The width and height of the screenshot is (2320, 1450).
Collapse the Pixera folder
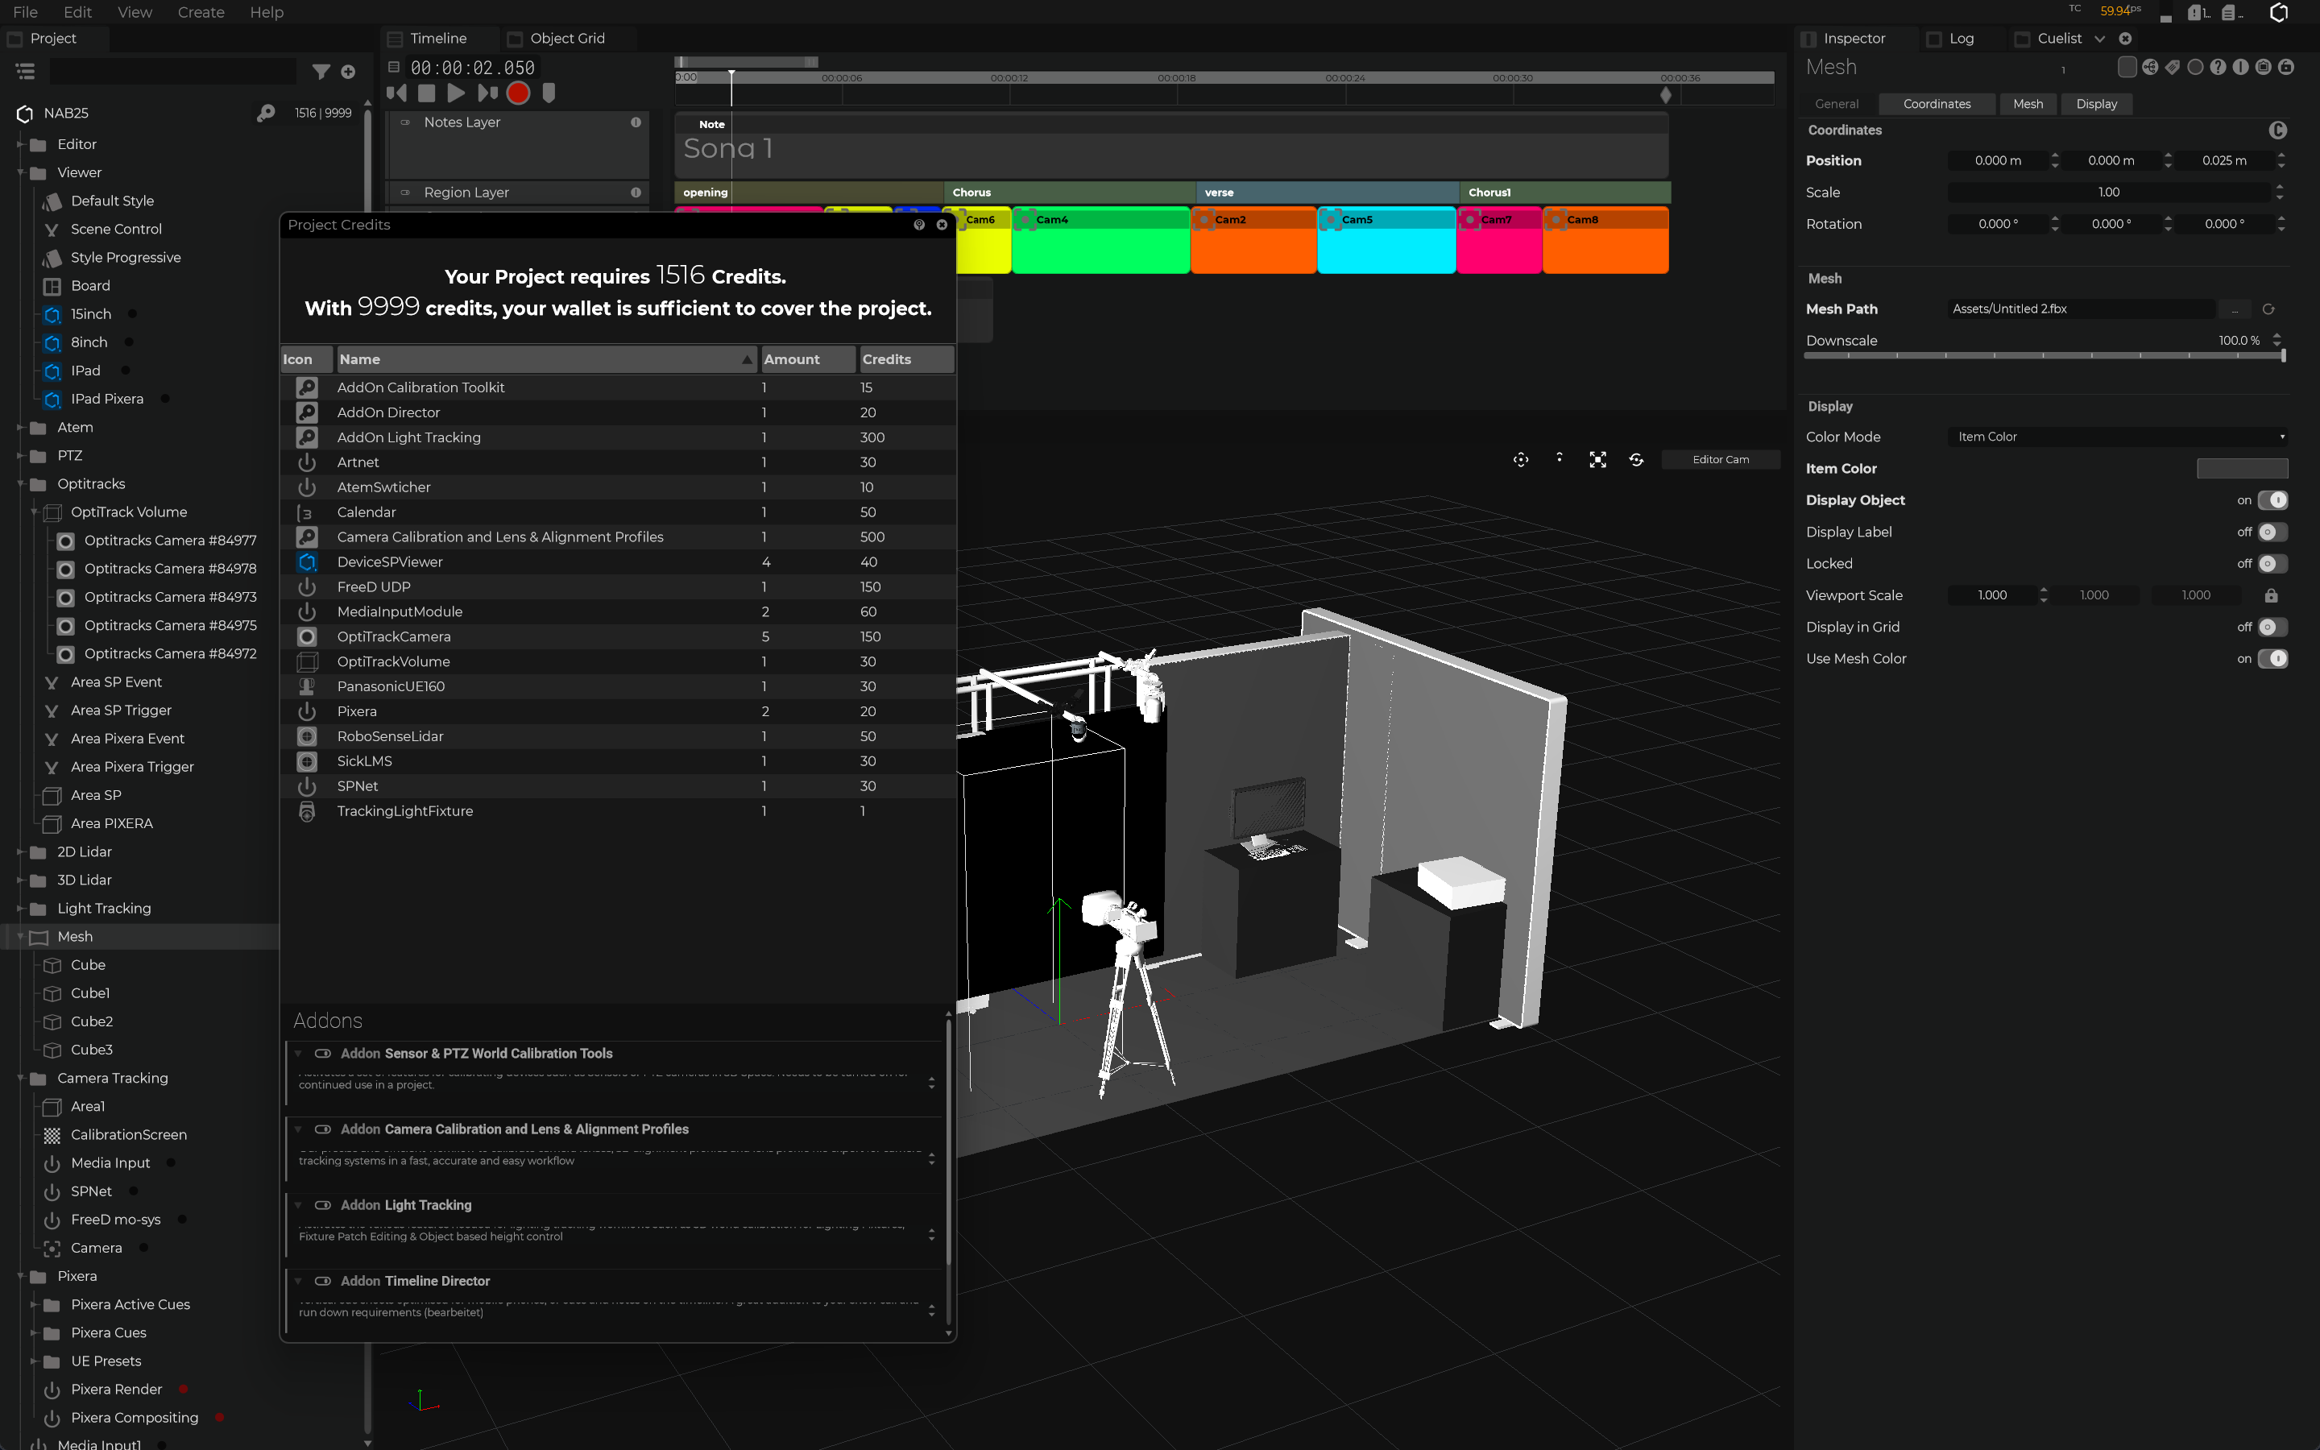(20, 1277)
